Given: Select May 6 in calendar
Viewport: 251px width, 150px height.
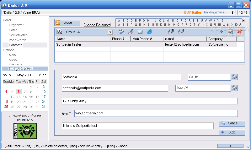Looking at the screenshot, I should [19, 92].
